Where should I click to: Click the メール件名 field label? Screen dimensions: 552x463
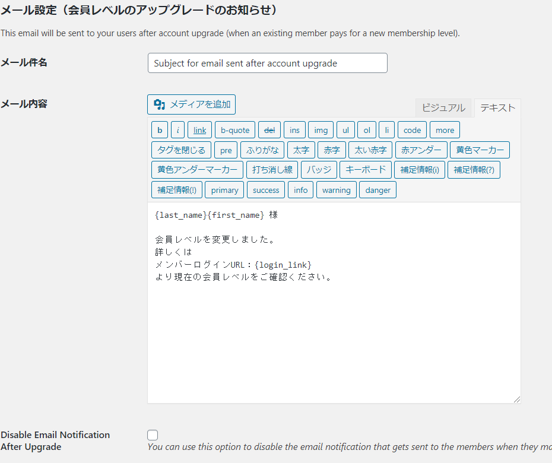tap(24, 62)
